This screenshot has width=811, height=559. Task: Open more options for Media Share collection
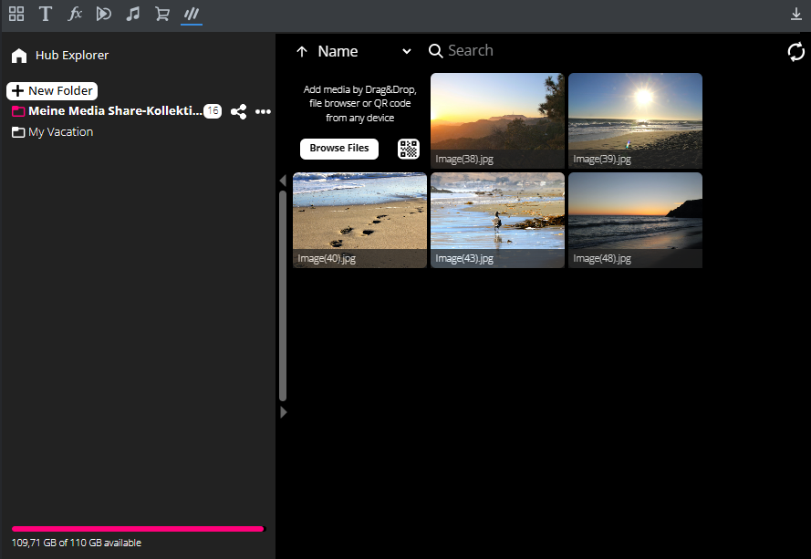(263, 111)
